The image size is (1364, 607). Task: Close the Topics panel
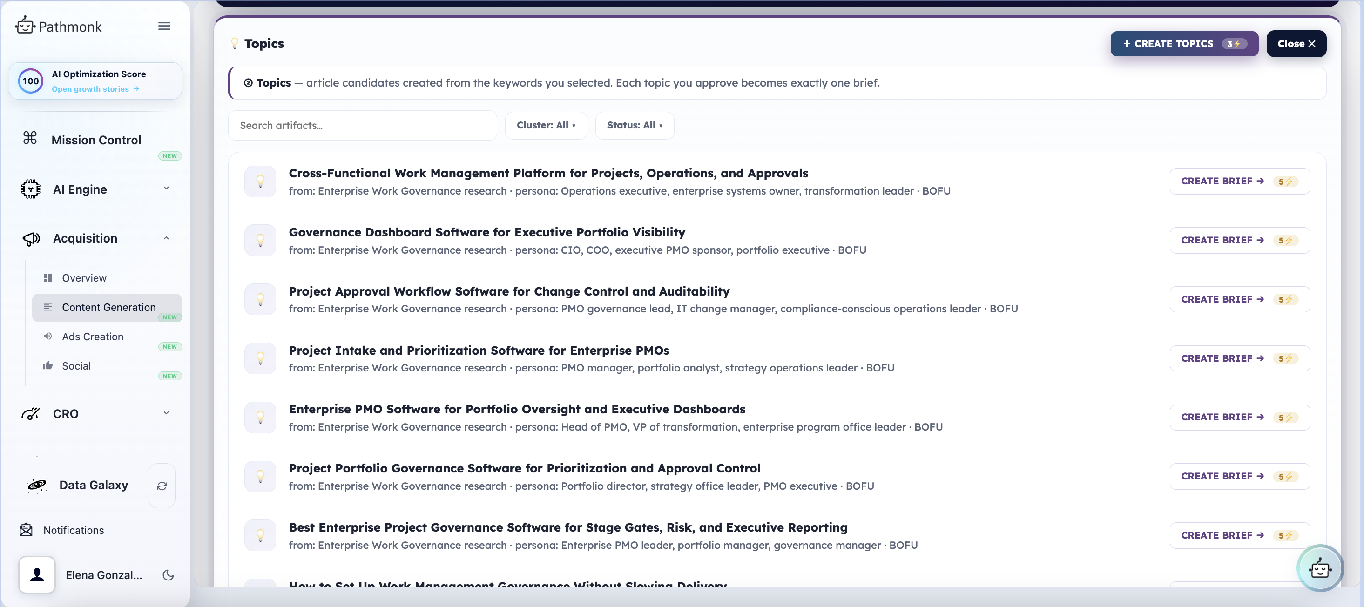pos(1296,44)
